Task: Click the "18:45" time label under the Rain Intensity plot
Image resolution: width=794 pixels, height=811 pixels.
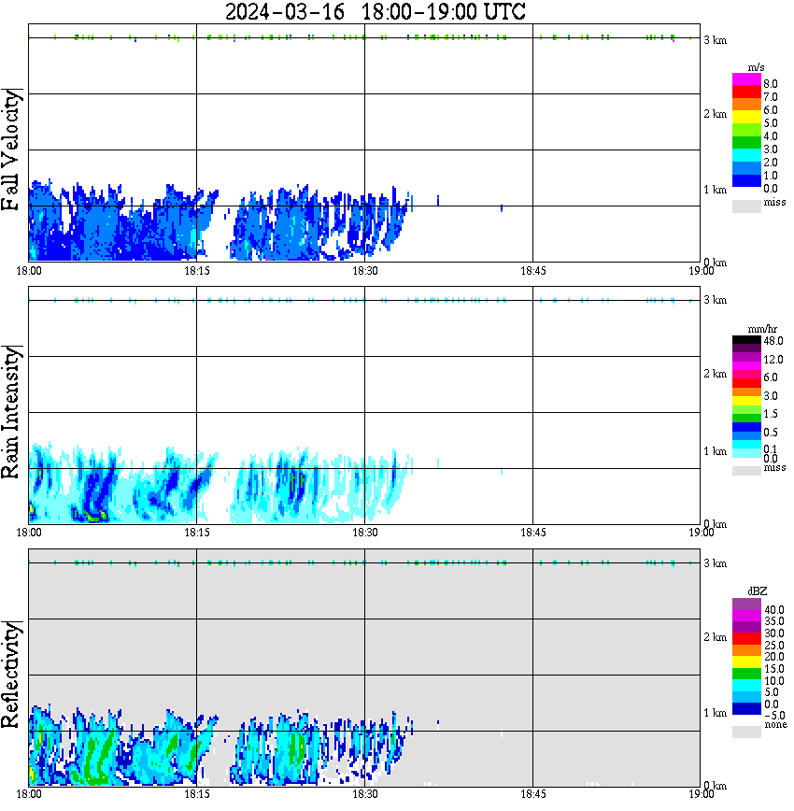Action: [533, 533]
